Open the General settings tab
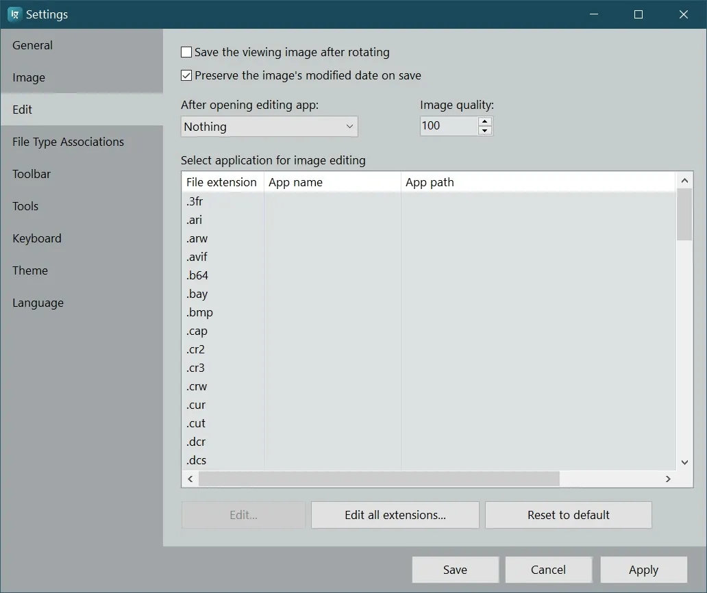The height and width of the screenshot is (593, 707). (x=82, y=45)
